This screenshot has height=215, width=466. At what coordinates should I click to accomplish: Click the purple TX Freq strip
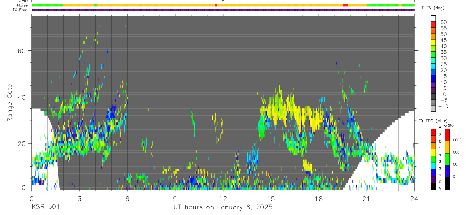point(223,10)
